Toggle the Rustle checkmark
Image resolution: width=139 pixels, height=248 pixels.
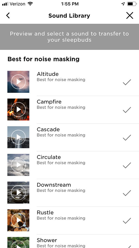click(127, 221)
